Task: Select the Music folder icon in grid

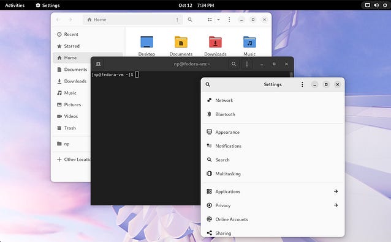Action: tap(249, 42)
